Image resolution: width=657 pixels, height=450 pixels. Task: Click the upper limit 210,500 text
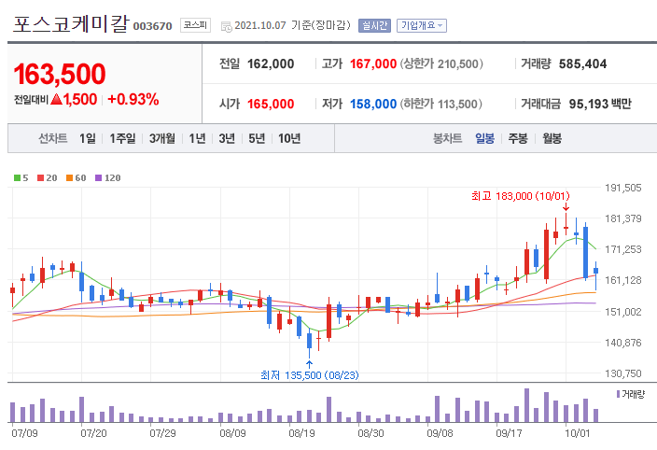pyautogui.click(x=441, y=64)
